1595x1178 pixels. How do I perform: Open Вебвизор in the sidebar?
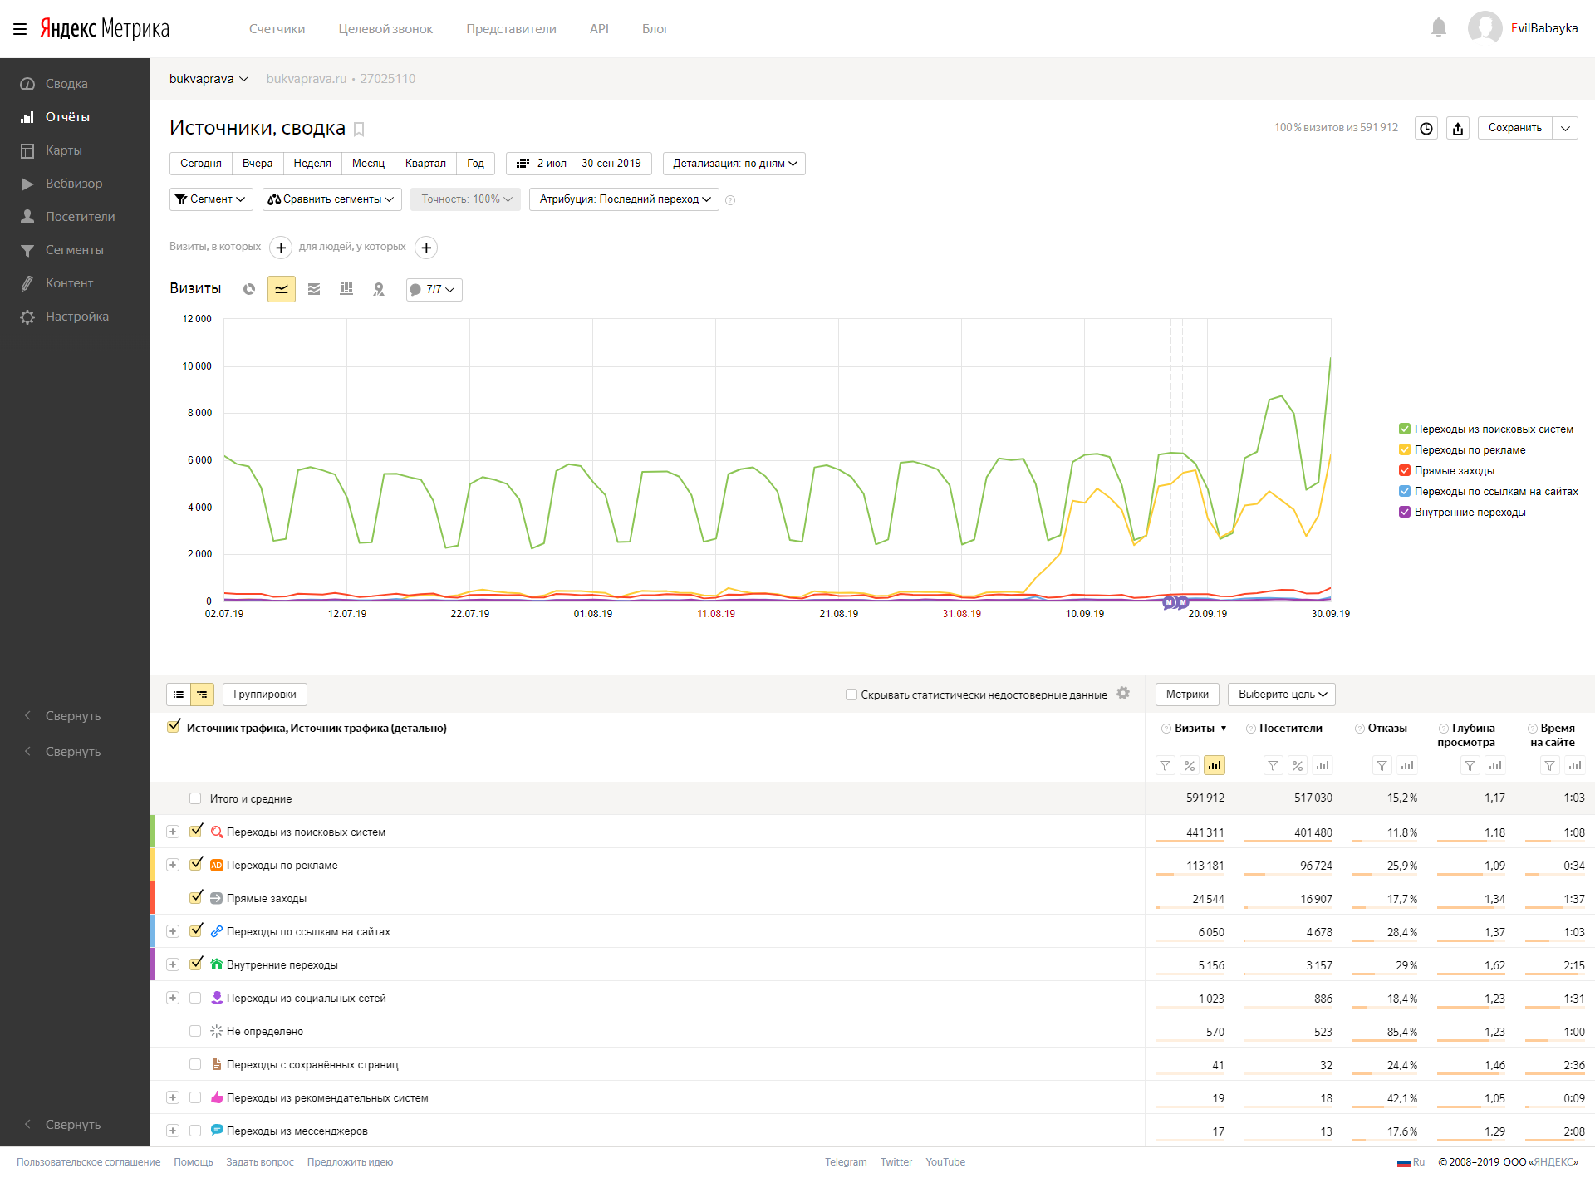73,184
